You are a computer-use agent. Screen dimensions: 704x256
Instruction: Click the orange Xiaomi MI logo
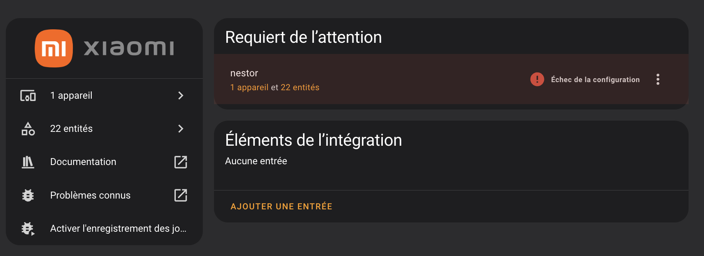(x=54, y=49)
